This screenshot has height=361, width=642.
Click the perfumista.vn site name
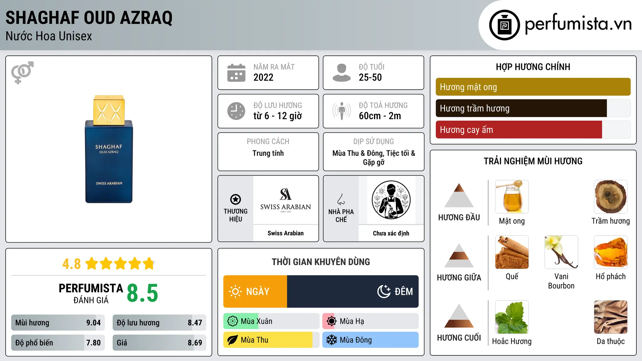click(x=578, y=24)
